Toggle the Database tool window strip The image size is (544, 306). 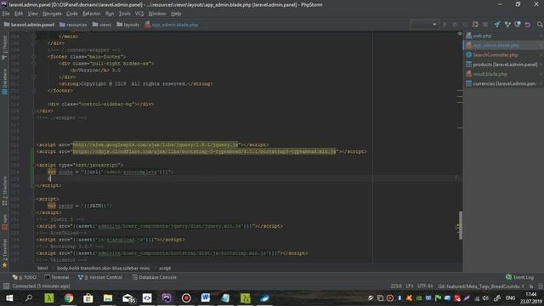click(4, 82)
